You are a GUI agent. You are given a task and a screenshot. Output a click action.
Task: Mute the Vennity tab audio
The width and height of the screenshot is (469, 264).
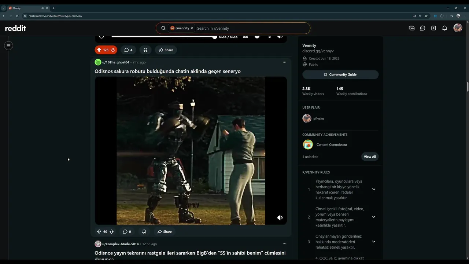click(43, 8)
